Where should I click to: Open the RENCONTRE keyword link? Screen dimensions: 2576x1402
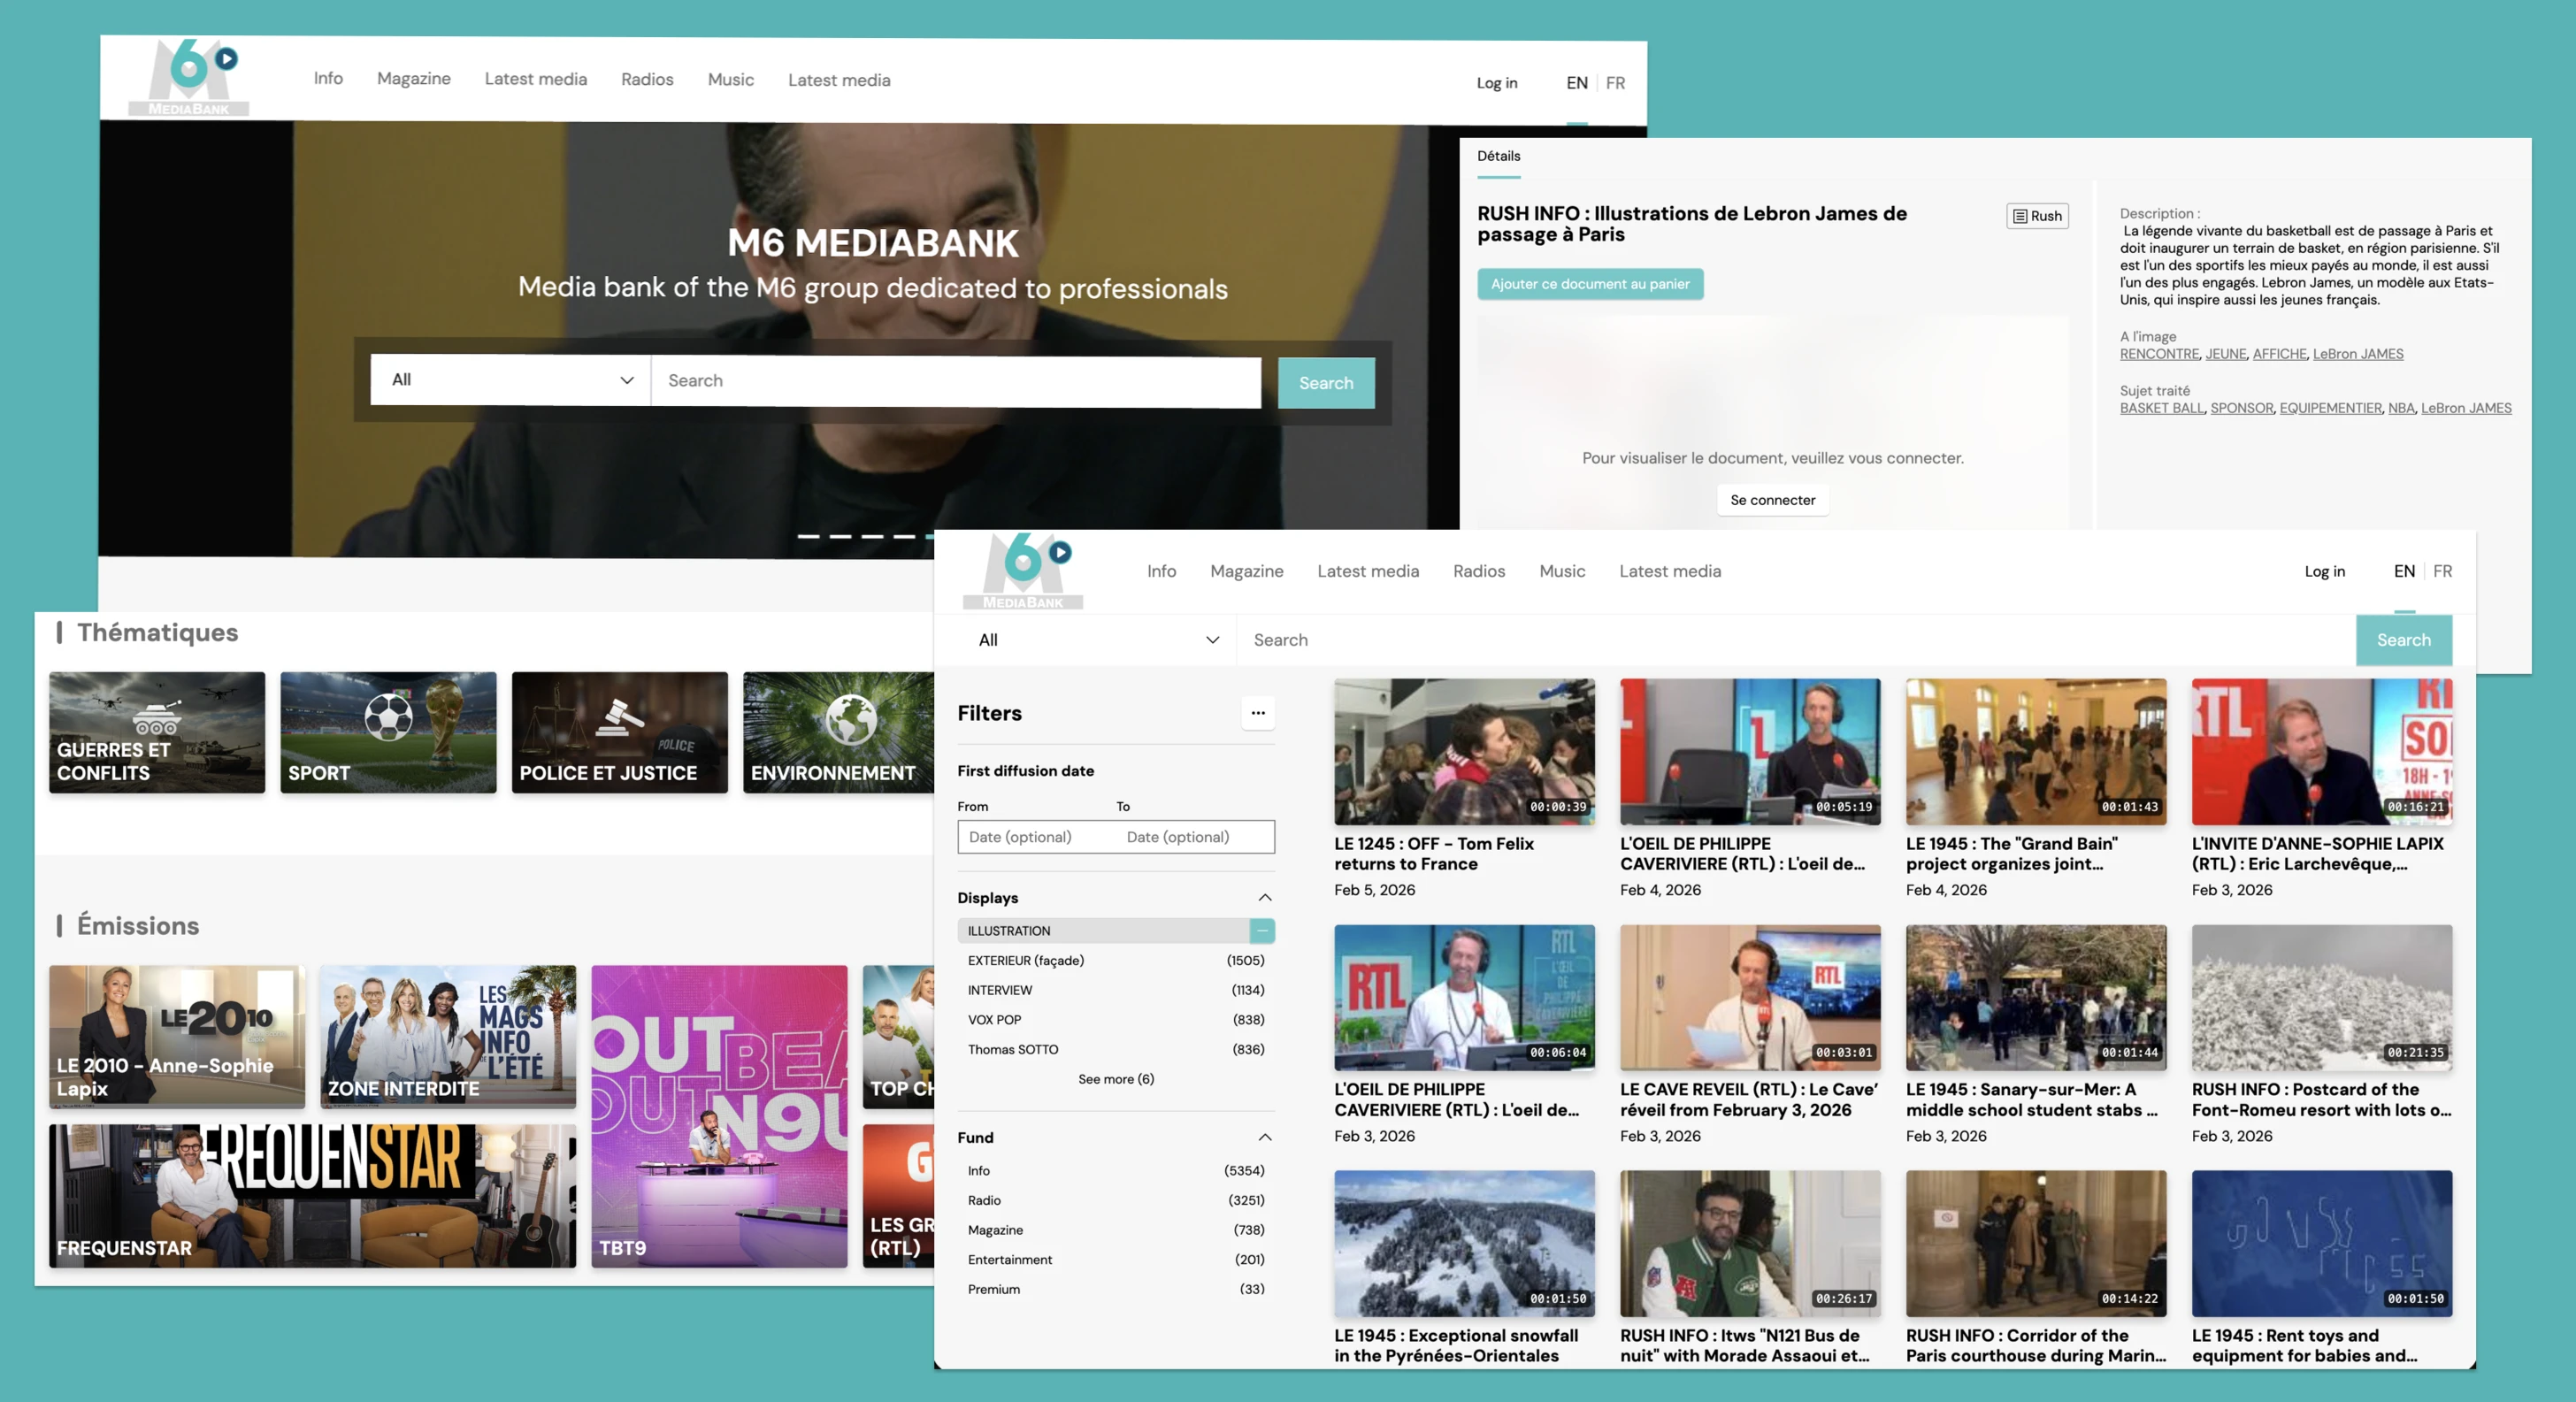tap(2160, 354)
